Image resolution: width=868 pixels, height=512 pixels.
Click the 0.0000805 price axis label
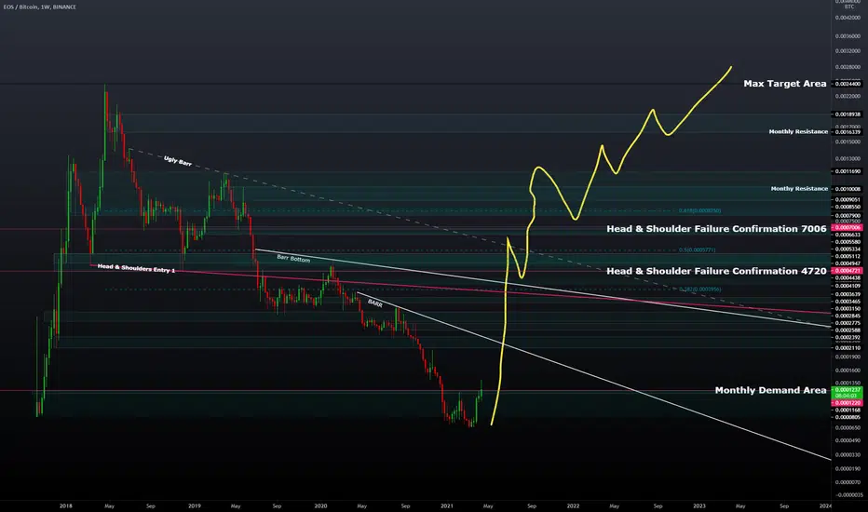pyautogui.click(x=848, y=417)
